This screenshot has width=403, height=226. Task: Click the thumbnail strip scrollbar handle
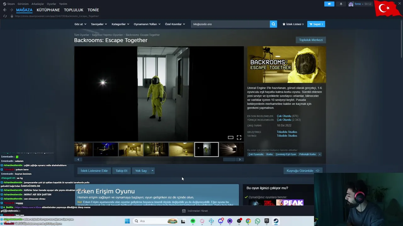[229, 159]
